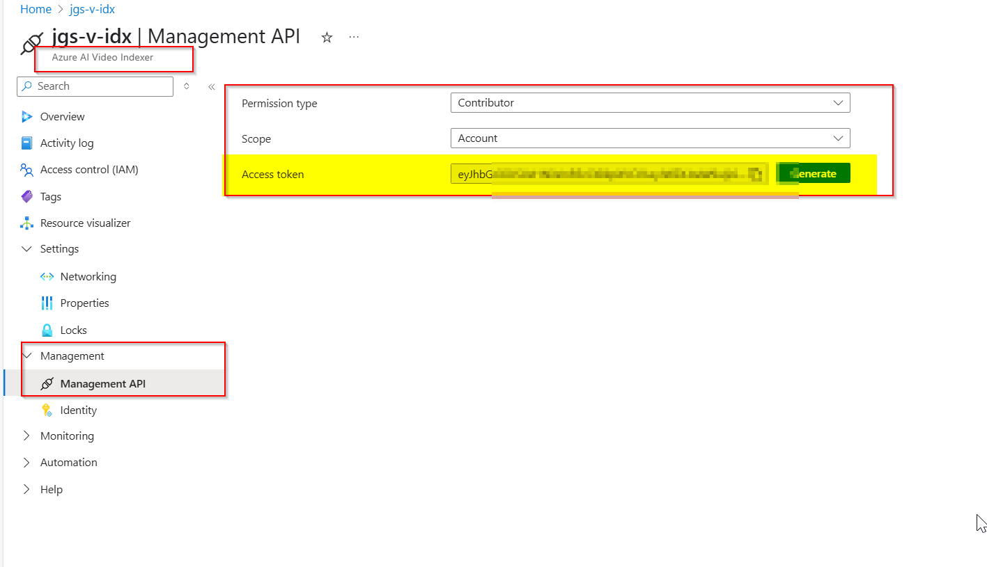Click the Networking arrows icon
987x567 pixels.
pyautogui.click(x=47, y=276)
